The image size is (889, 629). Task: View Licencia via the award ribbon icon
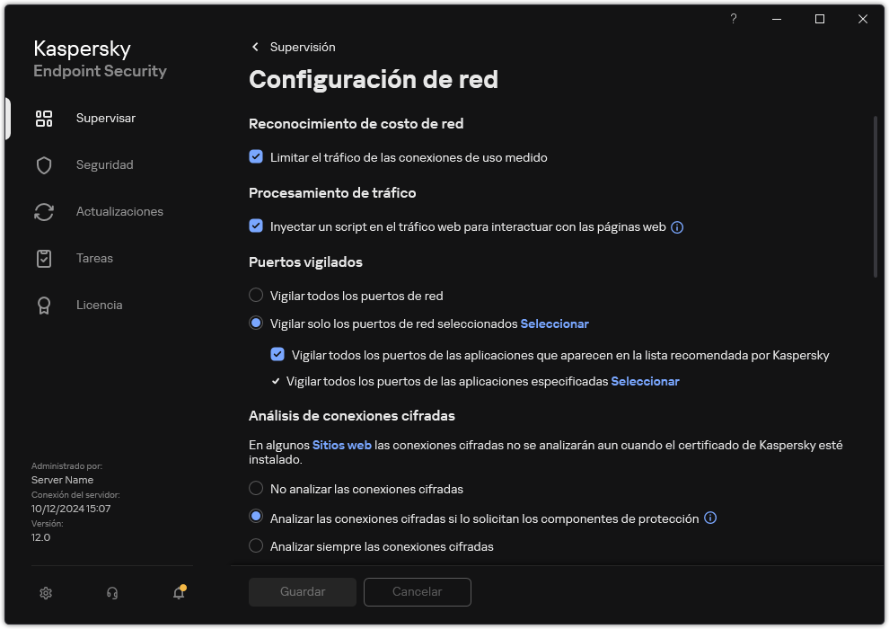coord(43,305)
